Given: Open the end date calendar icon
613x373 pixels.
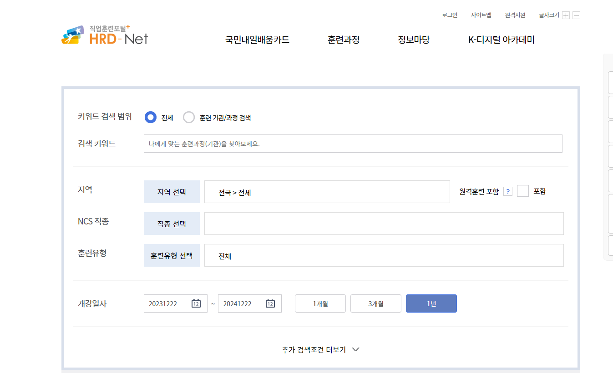Looking at the screenshot, I should (x=270, y=303).
